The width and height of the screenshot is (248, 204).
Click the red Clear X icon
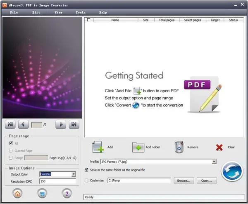(x=219, y=148)
